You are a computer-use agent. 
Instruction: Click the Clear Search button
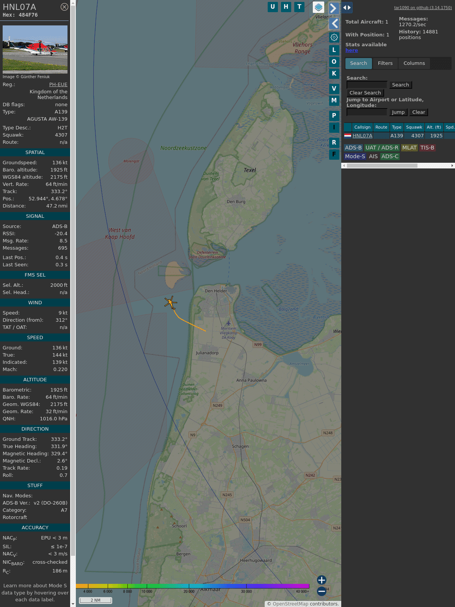pyautogui.click(x=365, y=93)
